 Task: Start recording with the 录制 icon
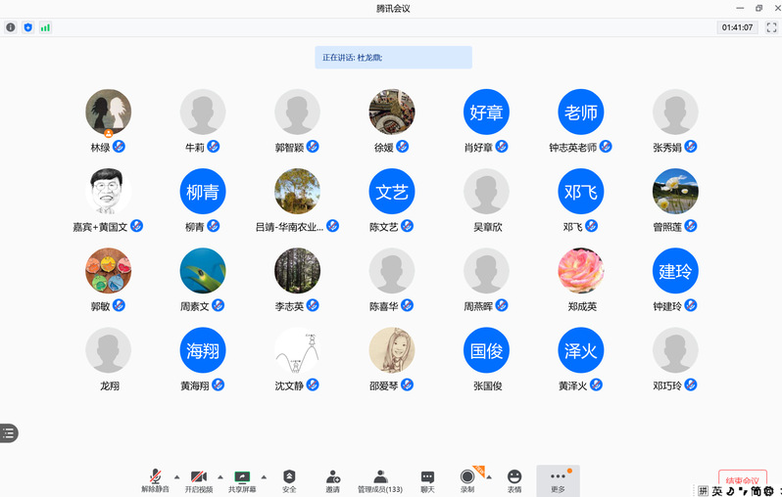pos(467,476)
